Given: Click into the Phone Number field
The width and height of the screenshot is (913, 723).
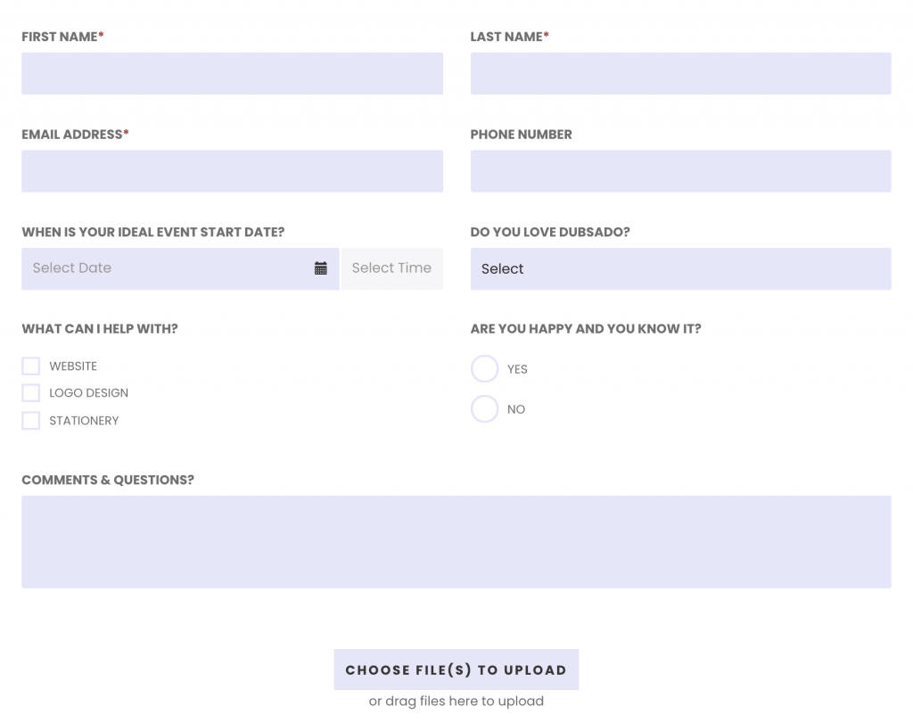Looking at the screenshot, I should coord(680,171).
